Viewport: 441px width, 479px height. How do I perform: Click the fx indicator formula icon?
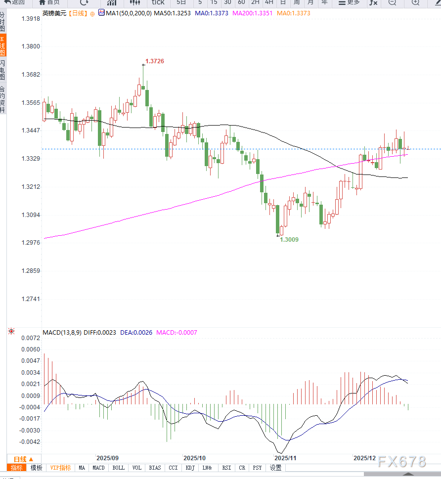pos(374,3)
